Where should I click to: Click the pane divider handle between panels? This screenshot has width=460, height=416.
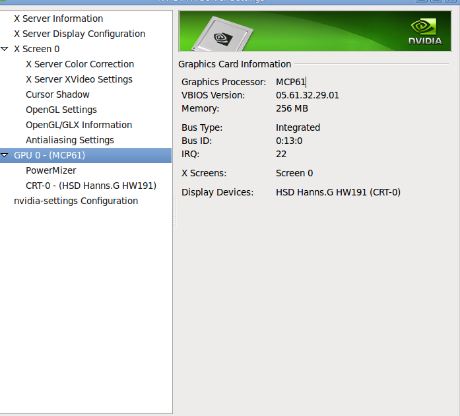pyautogui.click(x=175, y=212)
